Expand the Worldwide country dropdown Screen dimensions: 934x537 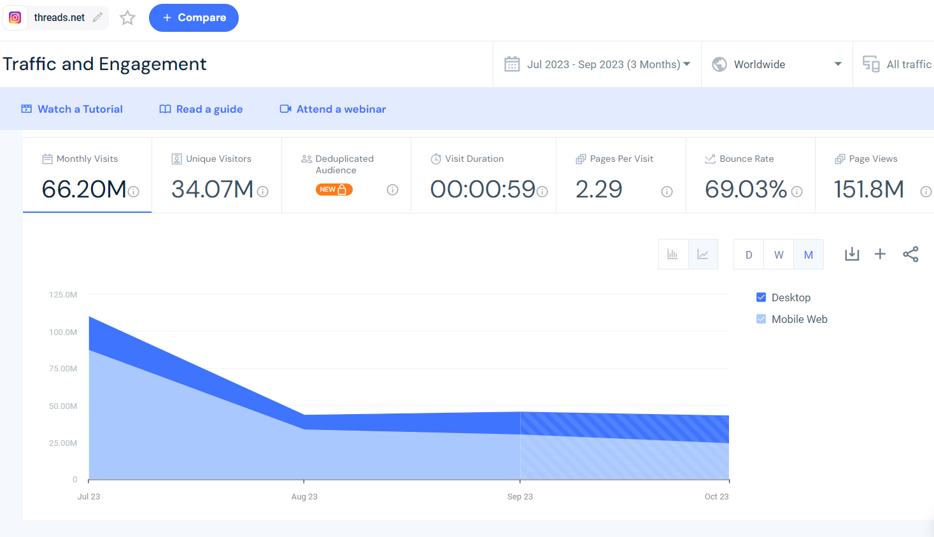point(777,64)
